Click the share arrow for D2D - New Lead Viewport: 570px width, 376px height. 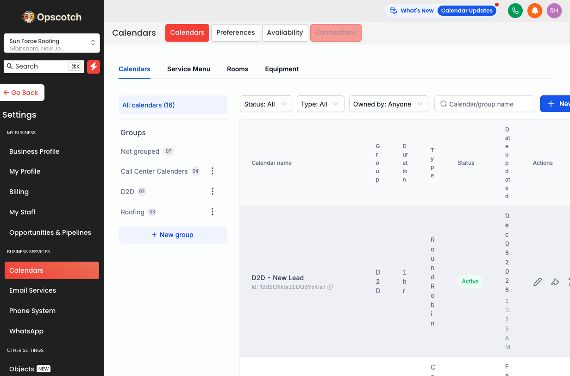pyautogui.click(x=555, y=282)
